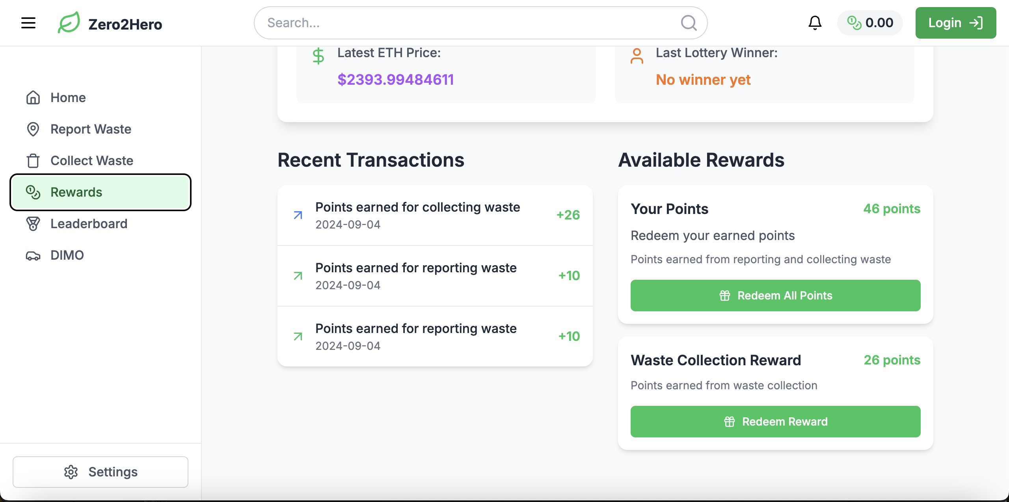Screen dimensions: 1009x502
Task: Click the dollar sign ETH price icon
Action: pos(318,56)
